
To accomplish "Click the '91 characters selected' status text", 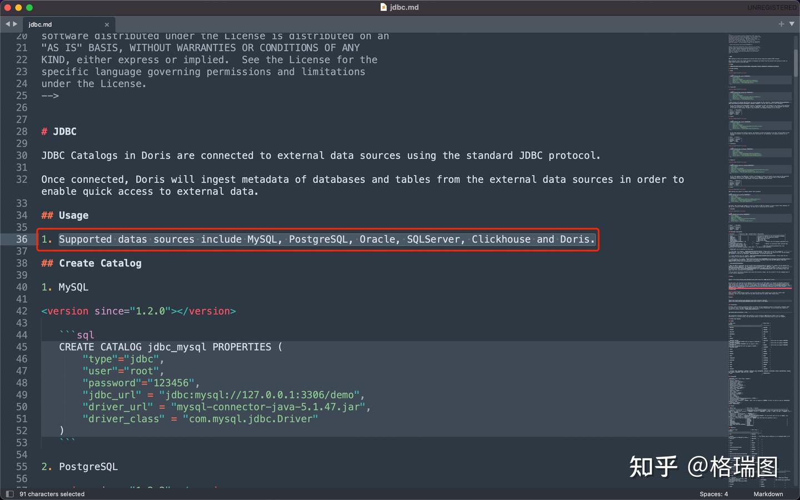I will tap(52, 494).
